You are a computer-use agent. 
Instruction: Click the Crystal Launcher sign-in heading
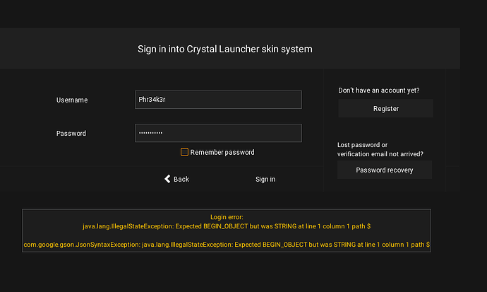(x=224, y=49)
